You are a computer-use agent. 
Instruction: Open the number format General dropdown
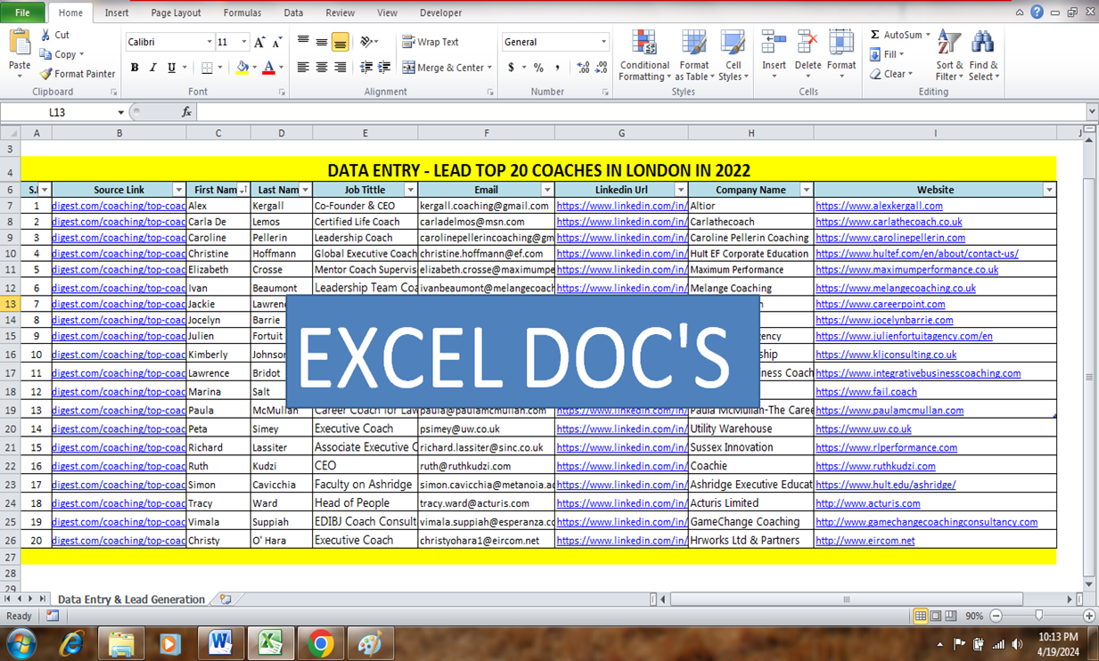(603, 42)
